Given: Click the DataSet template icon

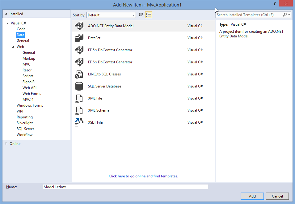Looking at the screenshot, I should pos(79,38).
